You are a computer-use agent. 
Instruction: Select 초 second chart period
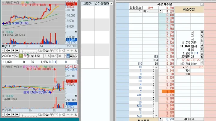tap(35, 56)
